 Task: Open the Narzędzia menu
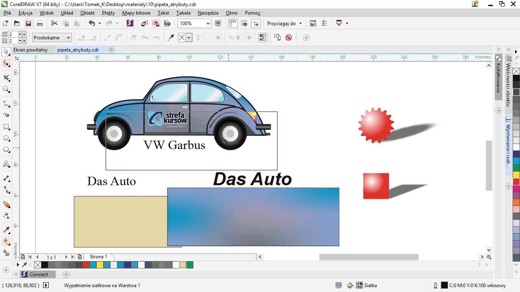(x=208, y=13)
